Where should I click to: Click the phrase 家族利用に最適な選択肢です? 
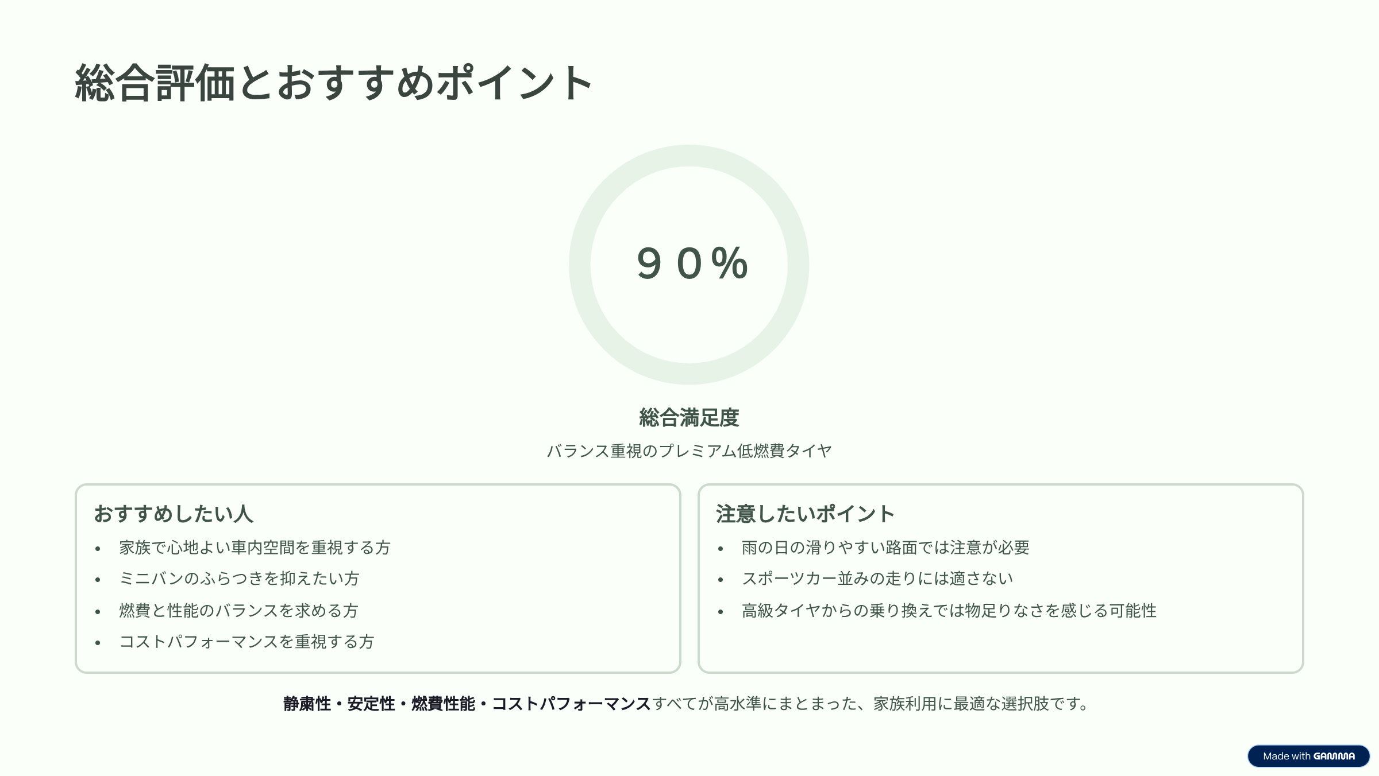[x=981, y=704]
